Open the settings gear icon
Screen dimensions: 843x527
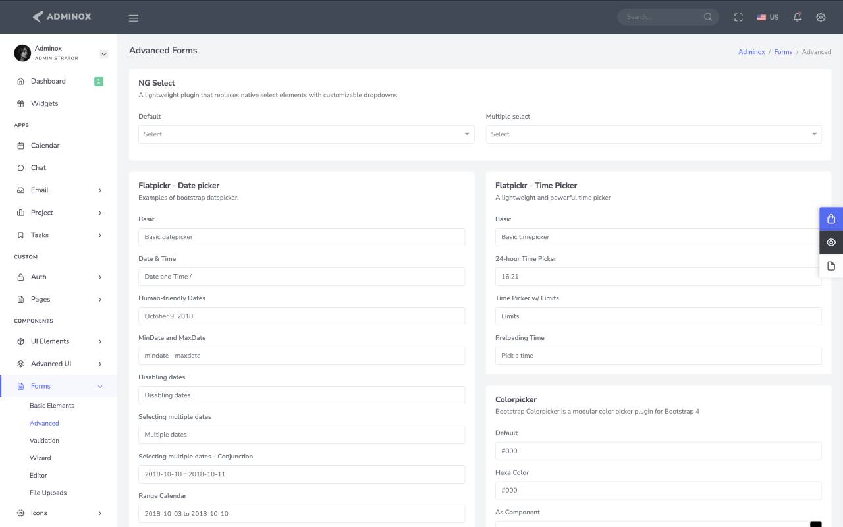821,17
